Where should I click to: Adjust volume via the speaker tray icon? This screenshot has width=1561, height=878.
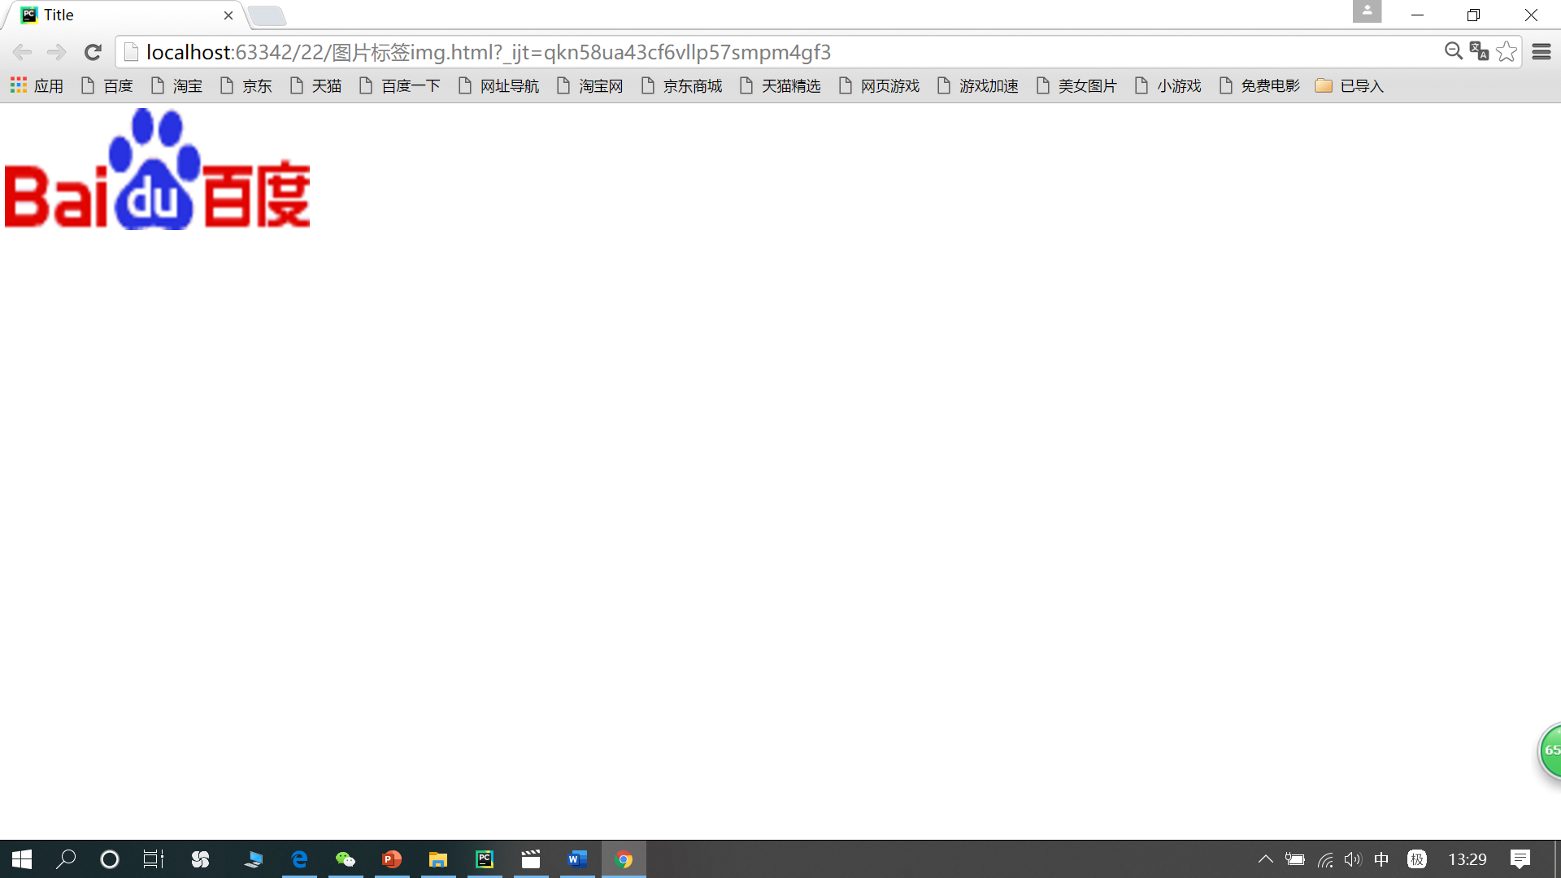point(1352,859)
